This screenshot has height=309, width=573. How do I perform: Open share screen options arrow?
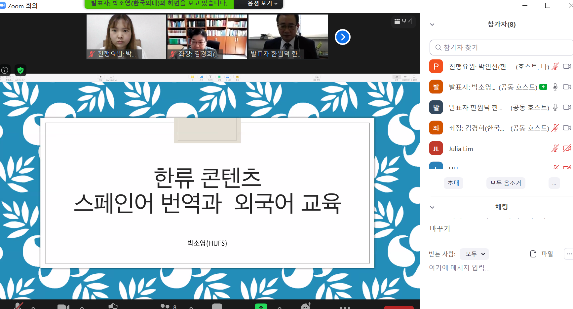click(280, 307)
